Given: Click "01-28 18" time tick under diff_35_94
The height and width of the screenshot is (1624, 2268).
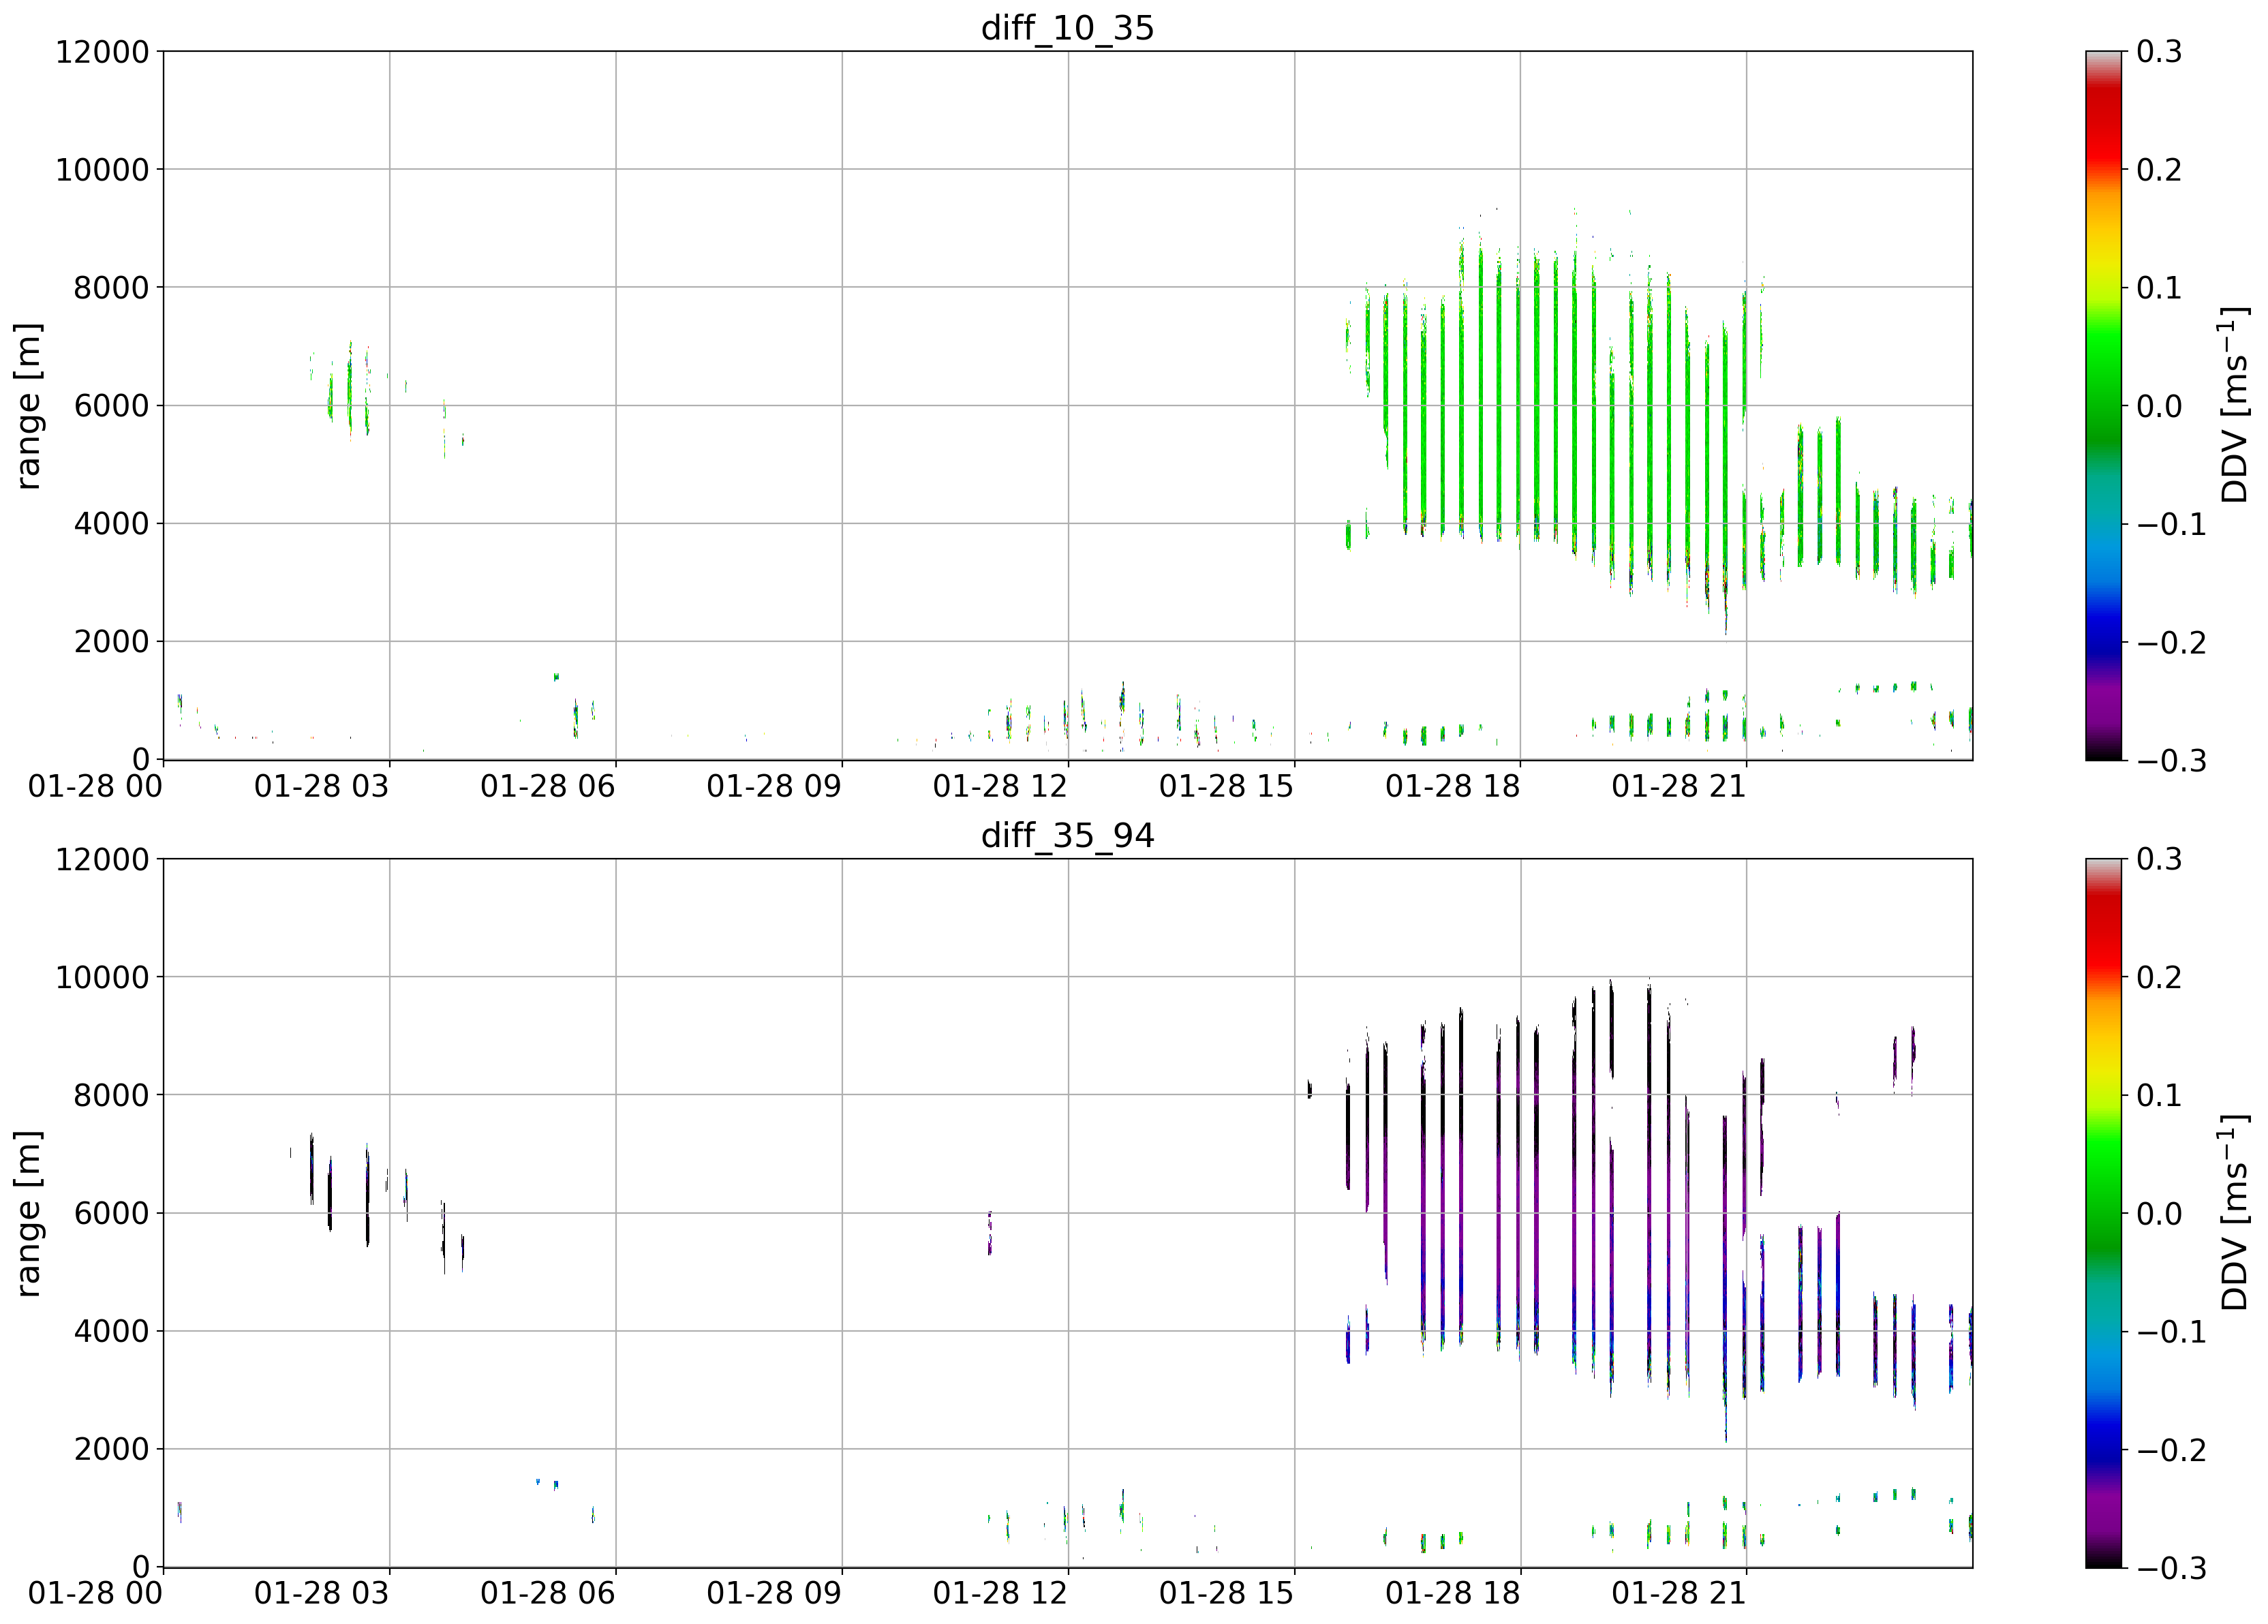Looking at the screenshot, I should (1452, 1593).
